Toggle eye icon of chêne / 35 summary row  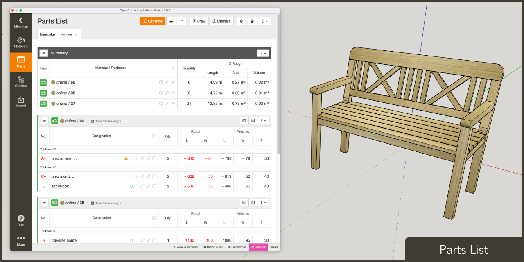click(173, 93)
